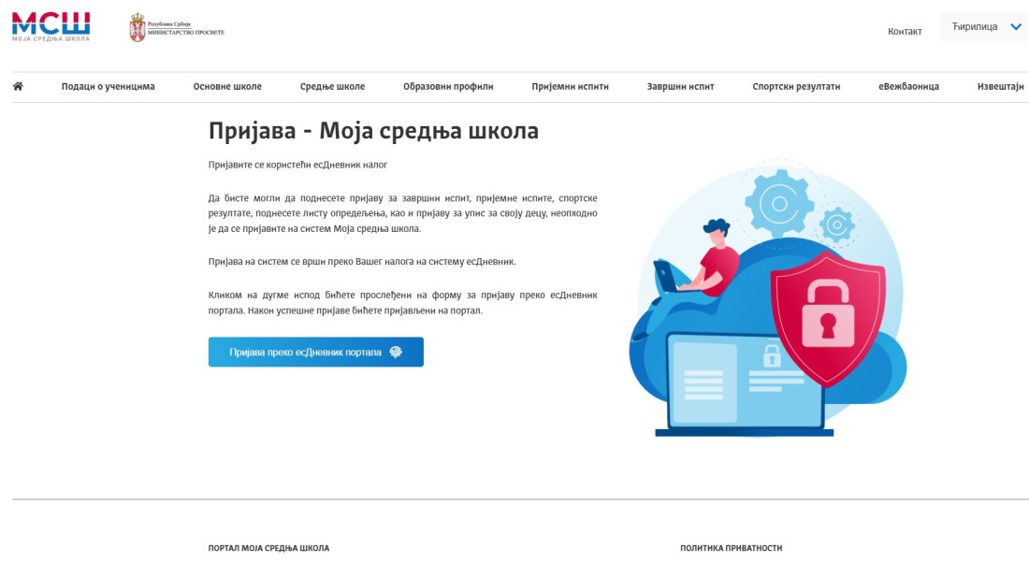Image resolution: width=1029 pixels, height=563 pixels.
Task: Click the esDnevnik icon on the login button
Action: click(x=397, y=353)
